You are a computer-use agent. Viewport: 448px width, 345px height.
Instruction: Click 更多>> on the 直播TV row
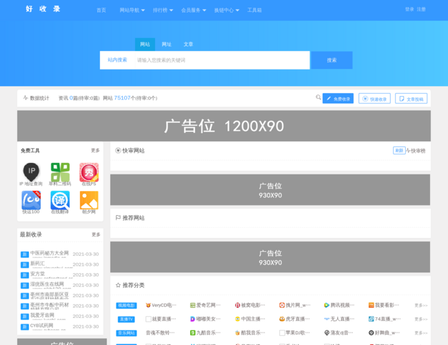tap(421, 319)
